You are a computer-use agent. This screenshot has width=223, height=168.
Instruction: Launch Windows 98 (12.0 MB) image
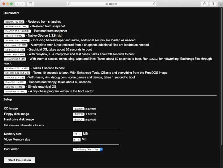click(x=17, y=40)
